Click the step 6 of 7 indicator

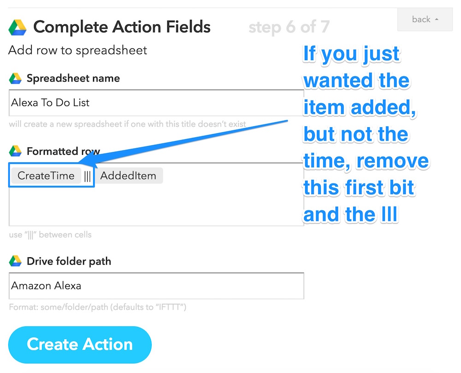[289, 27]
